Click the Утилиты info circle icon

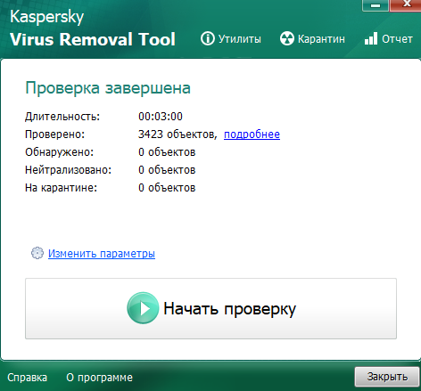(207, 38)
